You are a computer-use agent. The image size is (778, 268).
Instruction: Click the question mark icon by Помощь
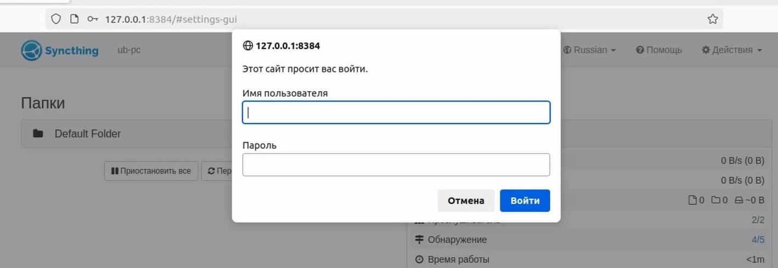[x=640, y=50]
